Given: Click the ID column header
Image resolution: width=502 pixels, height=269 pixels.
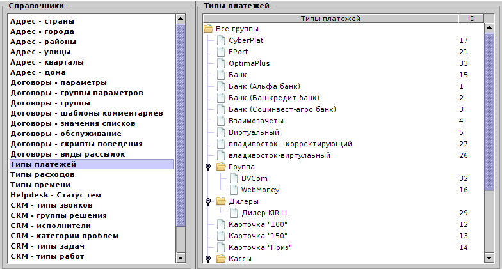Looking at the screenshot, I should [x=471, y=19].
